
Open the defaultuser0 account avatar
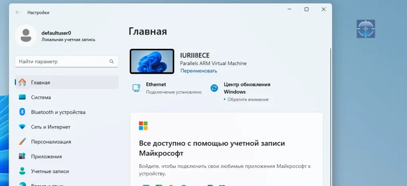(26, 36)
